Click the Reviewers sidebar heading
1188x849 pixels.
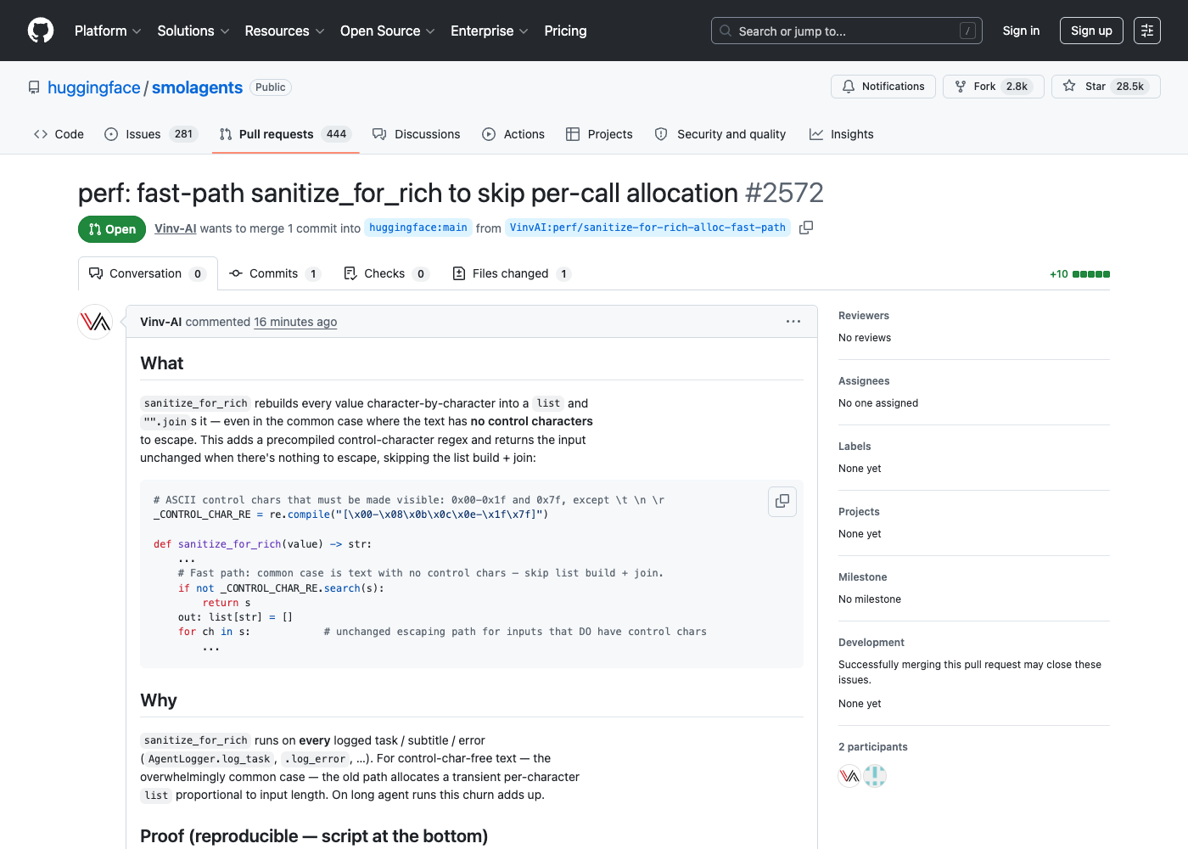point(864,316)
